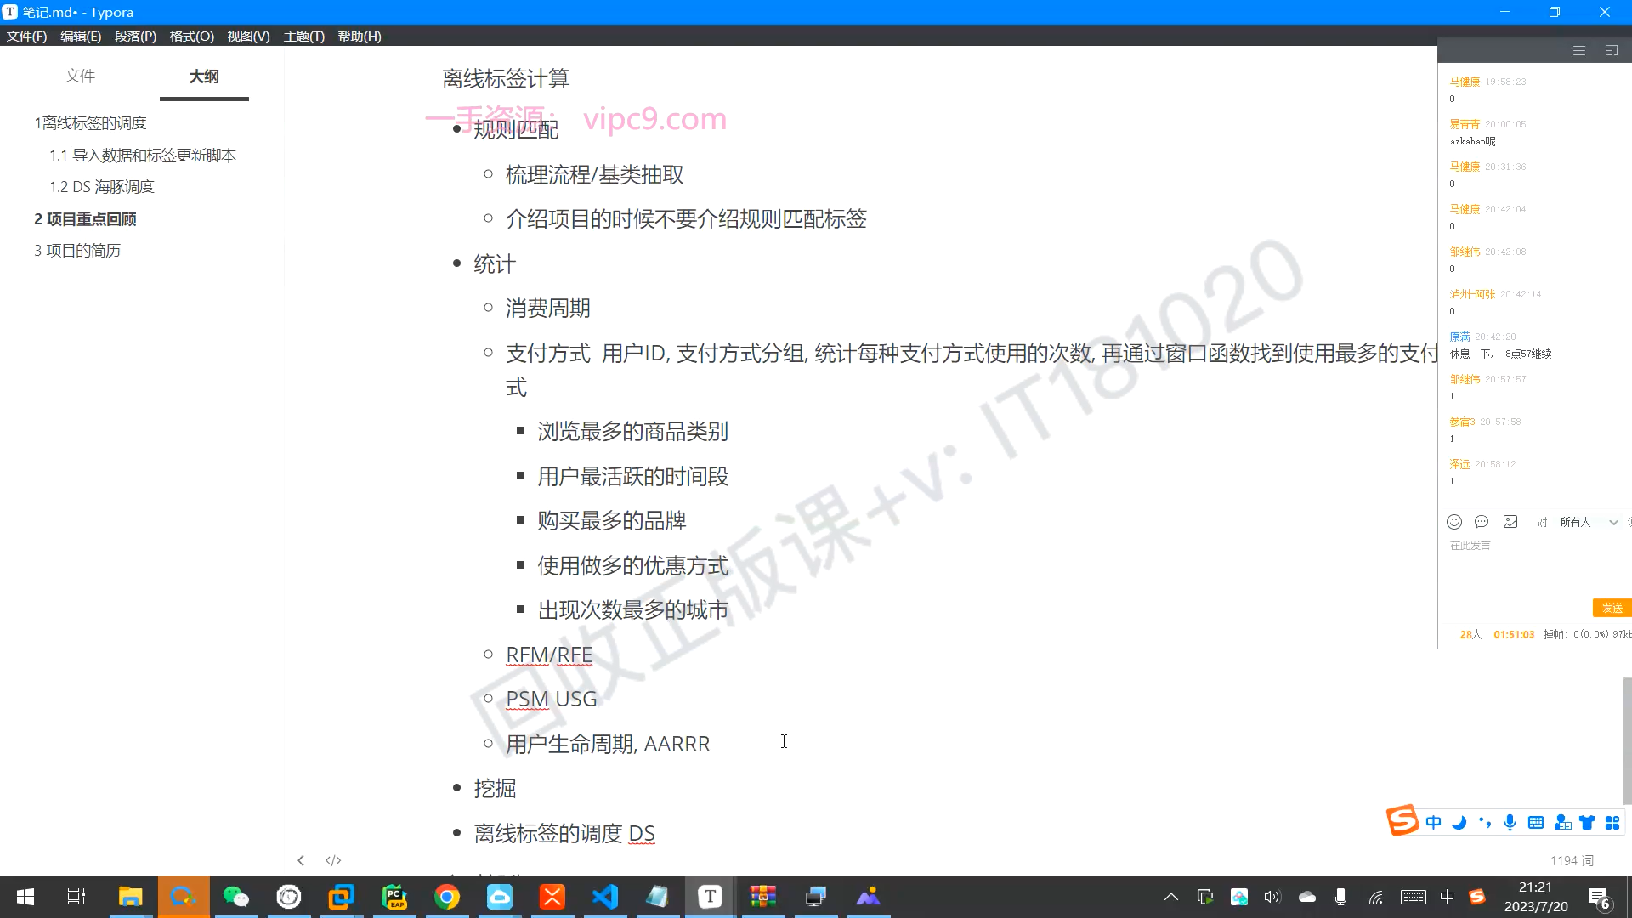Switch to the 文件 sidebar tab
This screenshot has height=918, width=1632.
[x=80, y=76]
